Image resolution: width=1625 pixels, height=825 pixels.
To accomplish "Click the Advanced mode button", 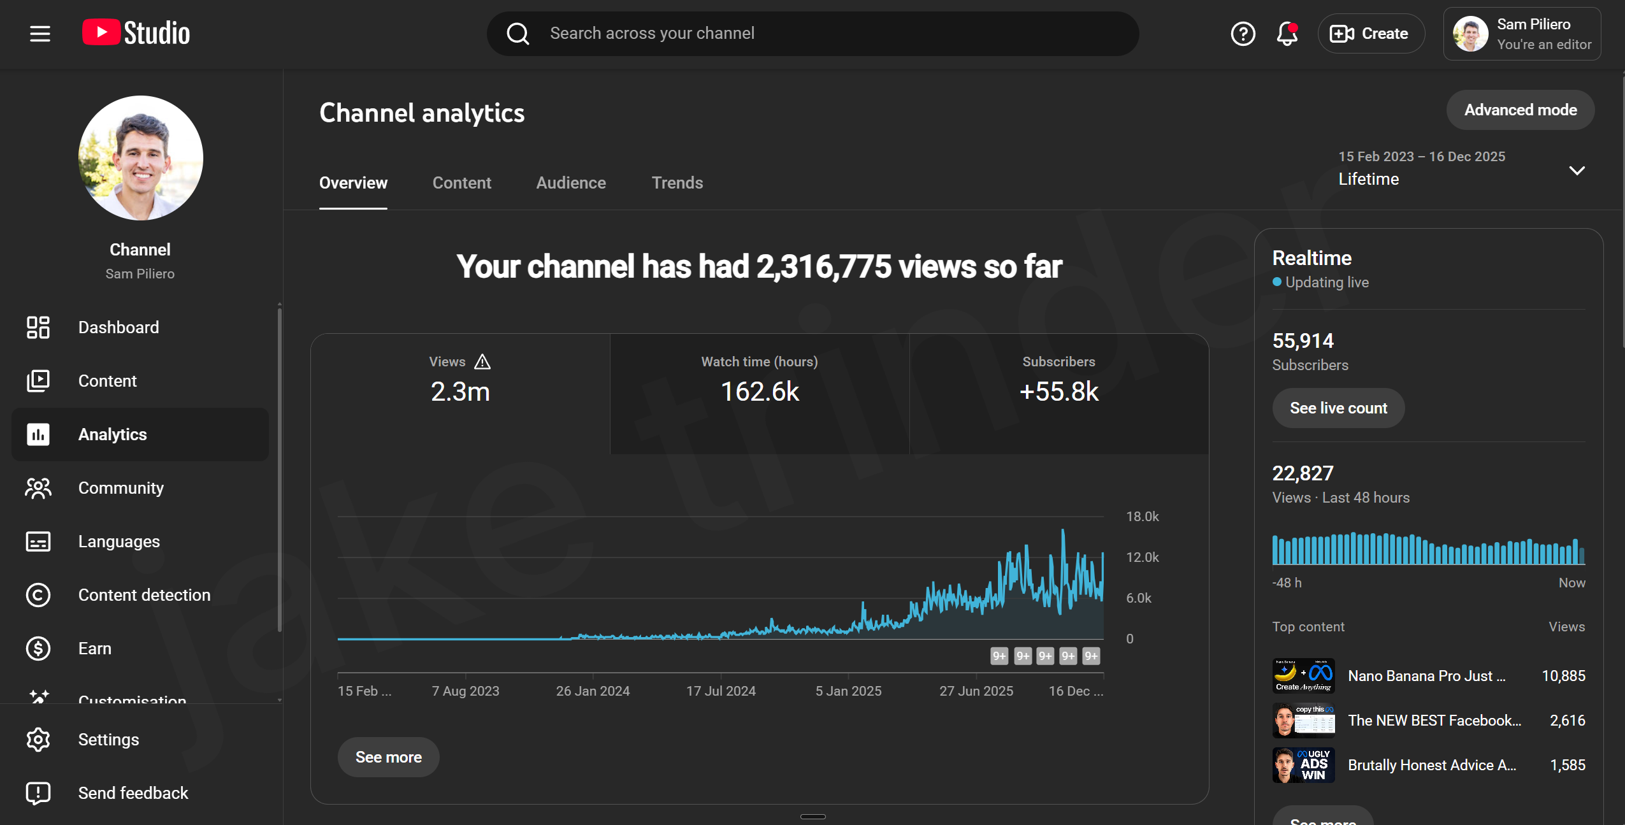I will [1520, 110].
